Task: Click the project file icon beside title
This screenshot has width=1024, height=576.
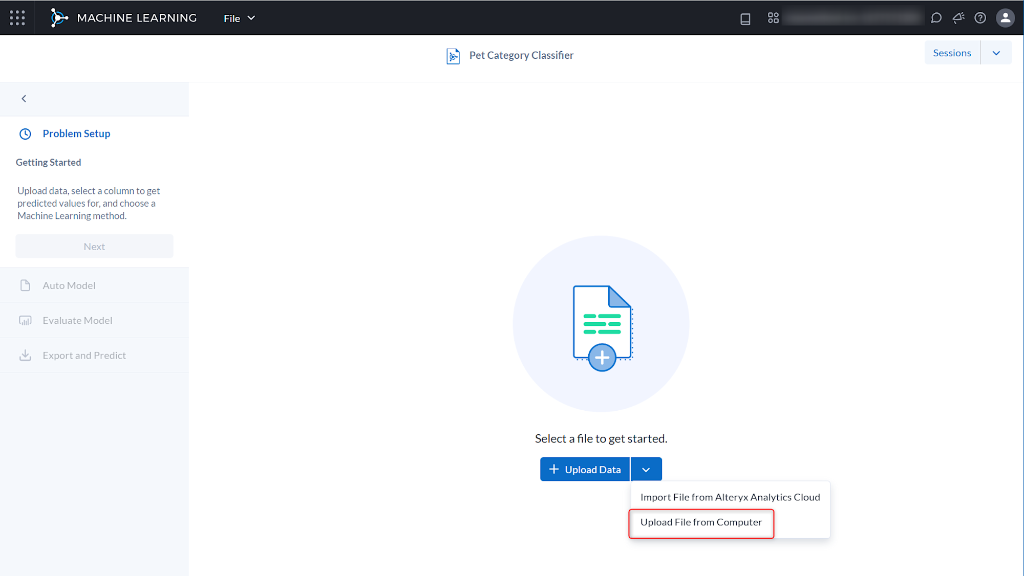Action: point(453,55)
